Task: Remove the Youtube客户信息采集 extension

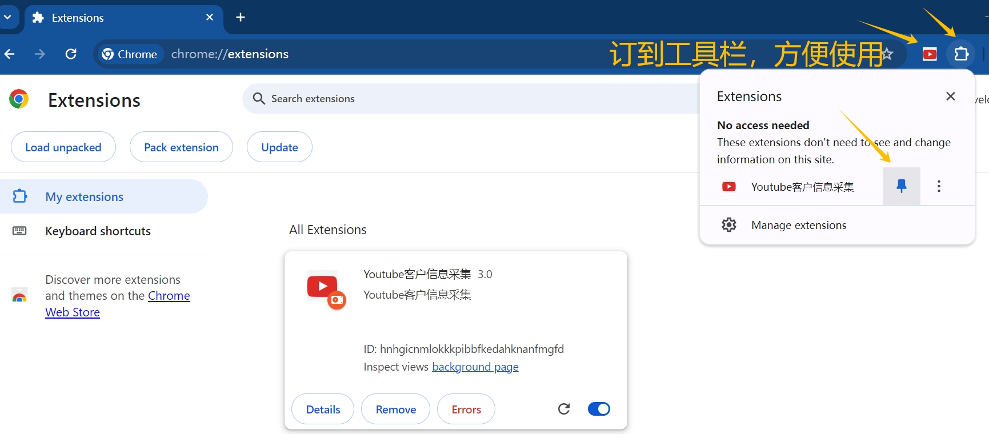Action: (x=396, y=409)
